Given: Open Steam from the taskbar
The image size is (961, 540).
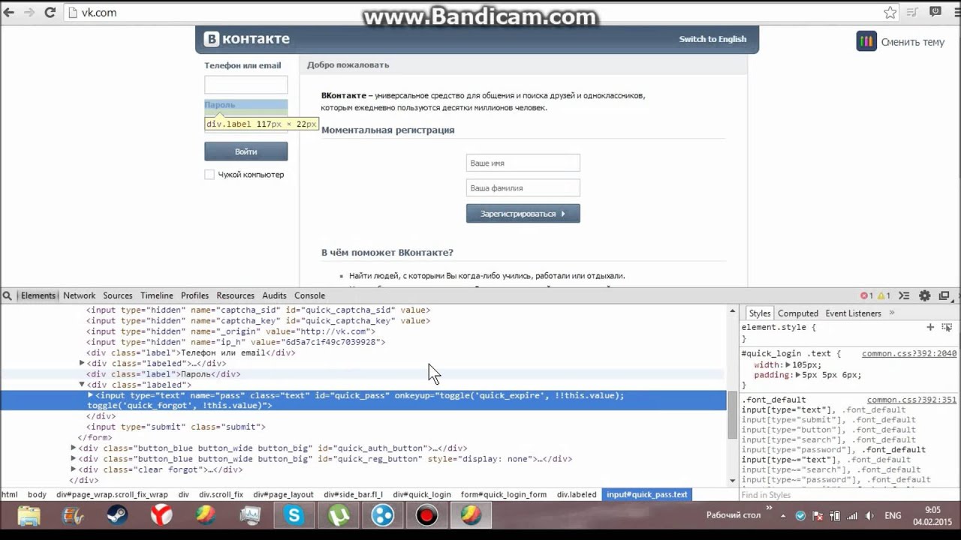Looking at the screenshot, I should click(116, 515).
